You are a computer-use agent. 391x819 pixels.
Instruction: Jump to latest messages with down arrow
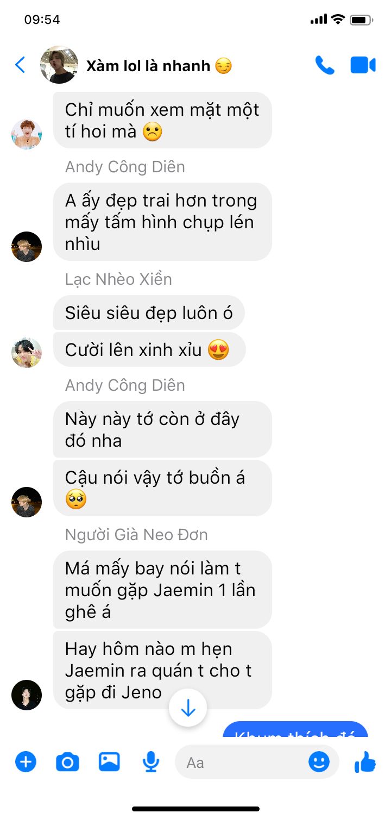188,708
